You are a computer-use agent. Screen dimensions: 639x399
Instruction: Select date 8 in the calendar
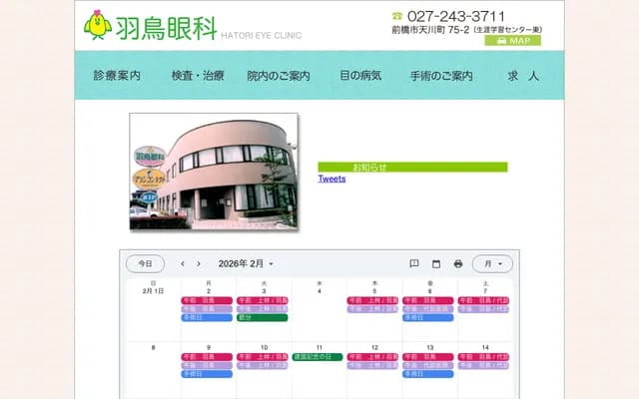pos(153,348)
